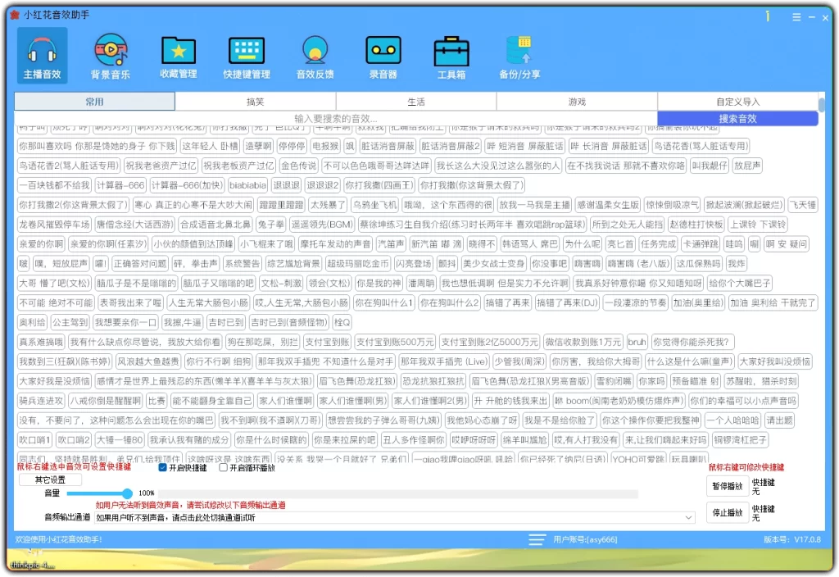Open 快捷键管理 hotkey manager icon

(247, 54)
